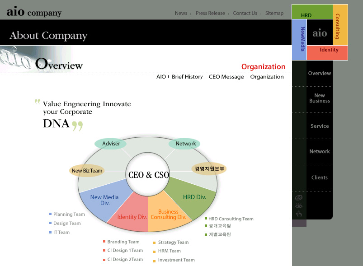Open Network in the black sidebar menu
The image size is (363, 266).
pyautogui.click(x=320, y=151)
